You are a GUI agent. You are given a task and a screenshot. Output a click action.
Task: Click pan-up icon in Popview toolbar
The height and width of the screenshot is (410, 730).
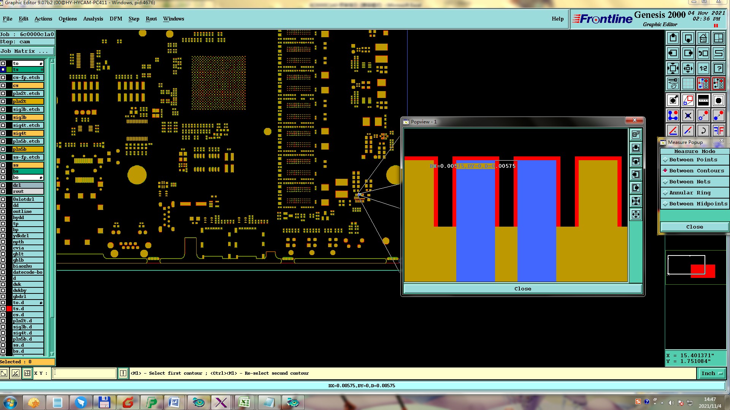636,148
